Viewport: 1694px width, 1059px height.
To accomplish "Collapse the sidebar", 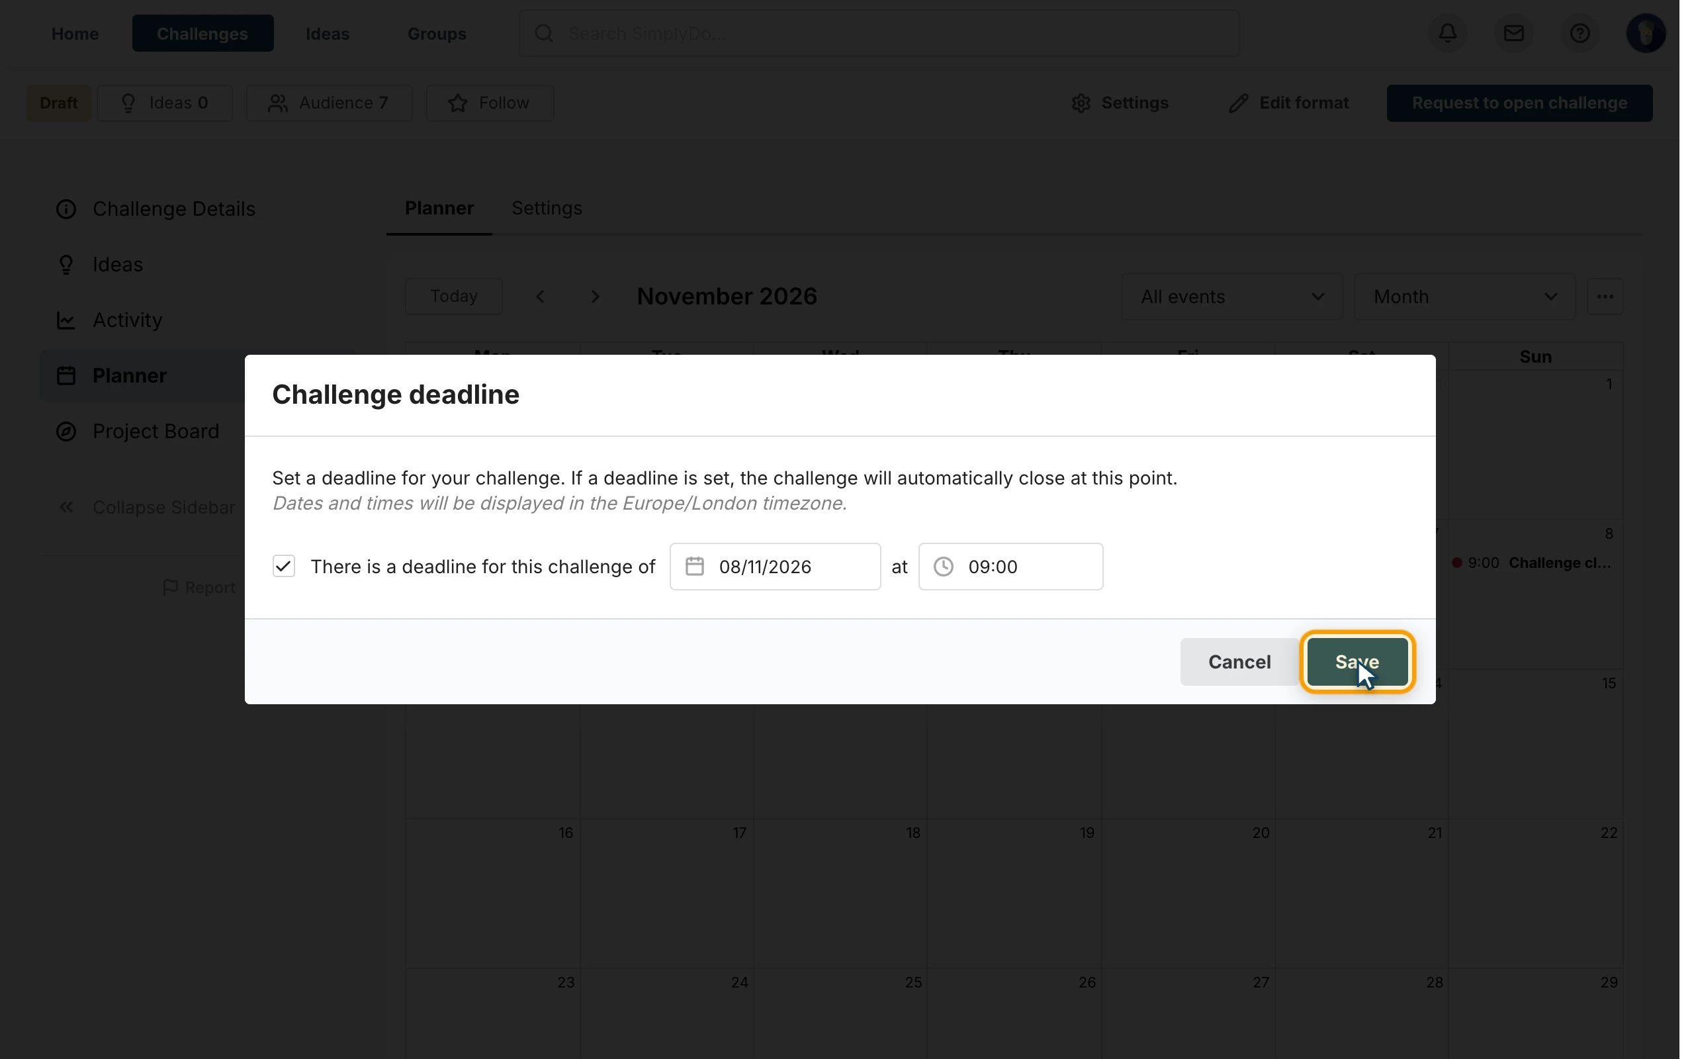I will pyautogui.click(x=146, y=507).
